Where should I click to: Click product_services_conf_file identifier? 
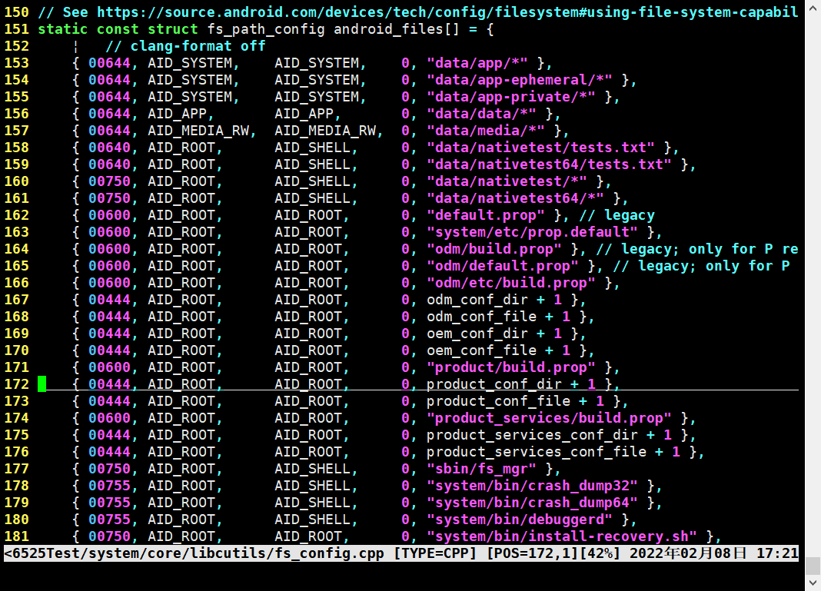coord(537,452)
